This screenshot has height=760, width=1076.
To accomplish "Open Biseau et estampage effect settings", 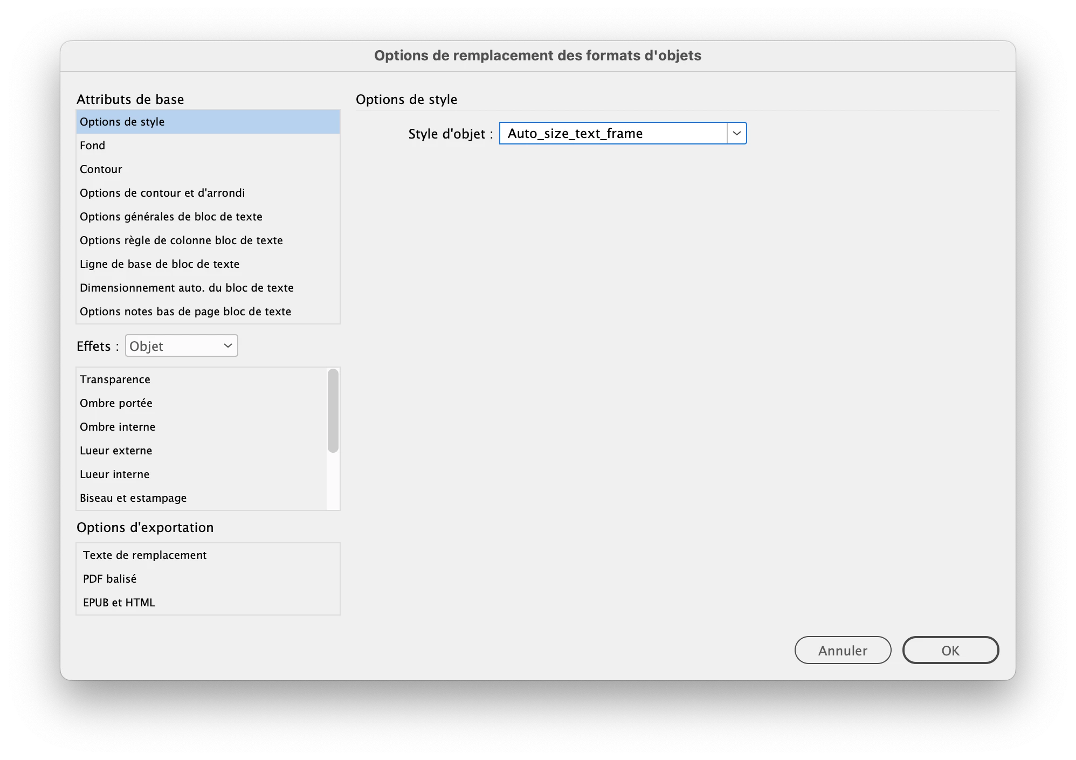I will pyautogui.click(x=133, y=498).
